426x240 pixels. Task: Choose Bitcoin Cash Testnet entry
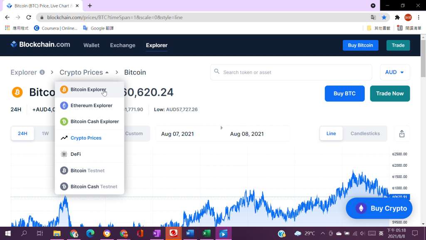89,186
